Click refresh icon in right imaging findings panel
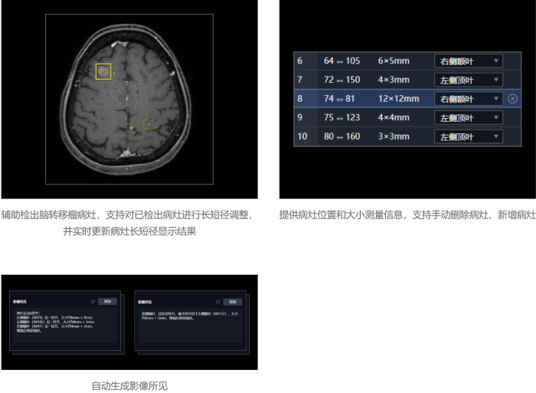The height and width of the screenshot is (393, 536). tap(217, 302)
